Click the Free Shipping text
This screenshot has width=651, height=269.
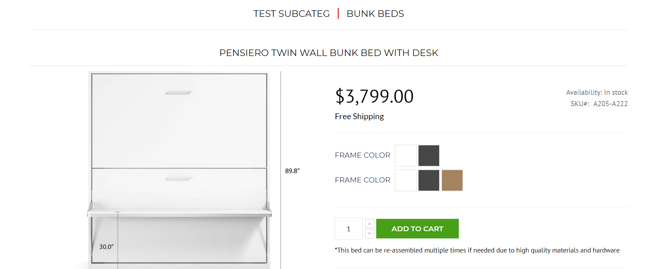tap(359, 117)
